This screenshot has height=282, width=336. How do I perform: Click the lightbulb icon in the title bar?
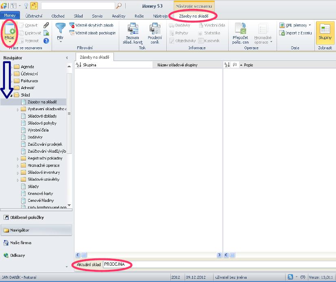26,6
